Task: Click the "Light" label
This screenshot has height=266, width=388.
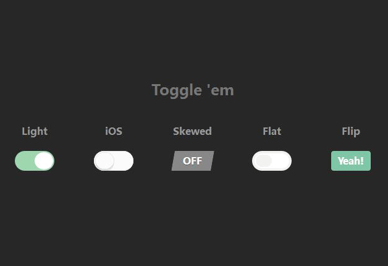Action: point(35,131)
